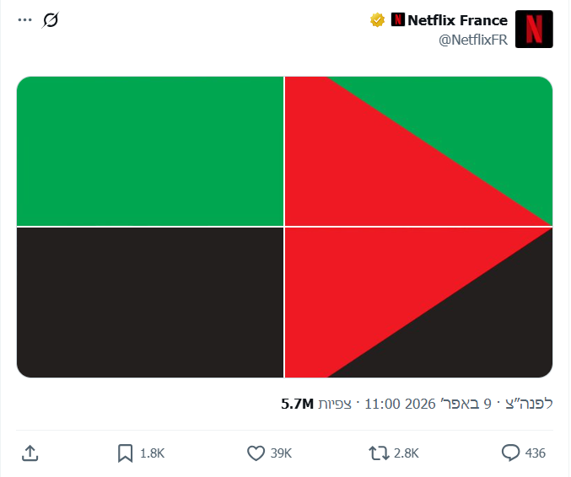Like the post with the heart icon
Image resolution: width=571 pixels, height=477 pixels.
tap(256, 453)
